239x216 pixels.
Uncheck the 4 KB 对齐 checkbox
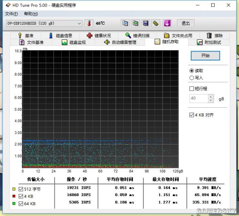[x=201, y=115]
